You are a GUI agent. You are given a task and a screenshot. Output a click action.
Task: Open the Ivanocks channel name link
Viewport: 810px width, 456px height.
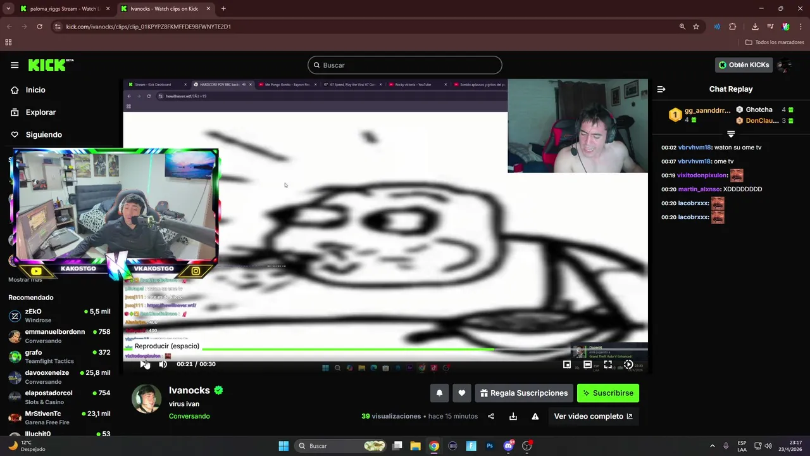point(189,391)
